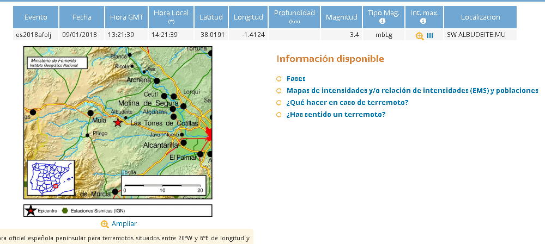
Task: Click the info icon under Int. max.
Action: coord(423,21)
